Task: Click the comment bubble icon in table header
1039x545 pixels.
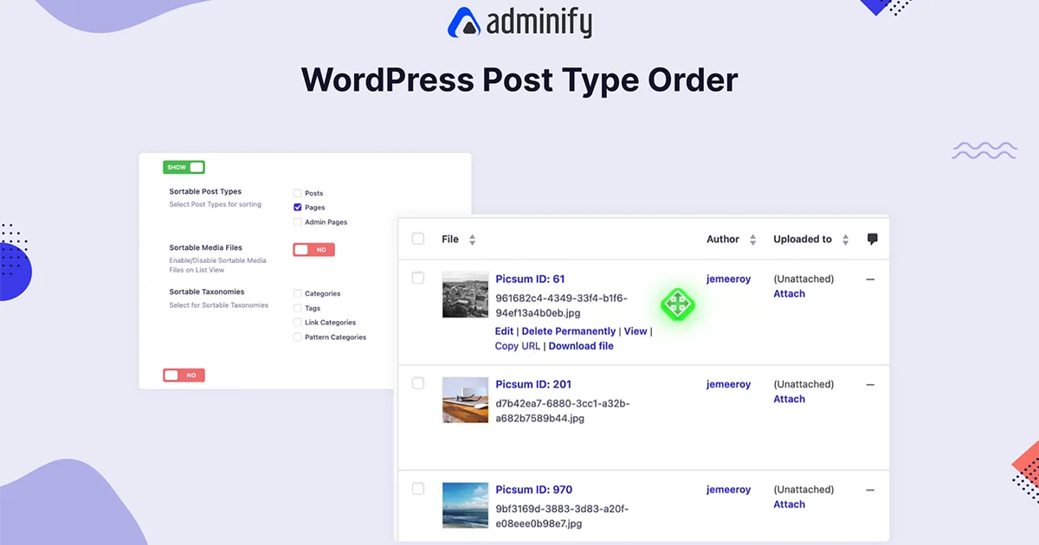Action: pyautogui.click(x=872, y=239)
